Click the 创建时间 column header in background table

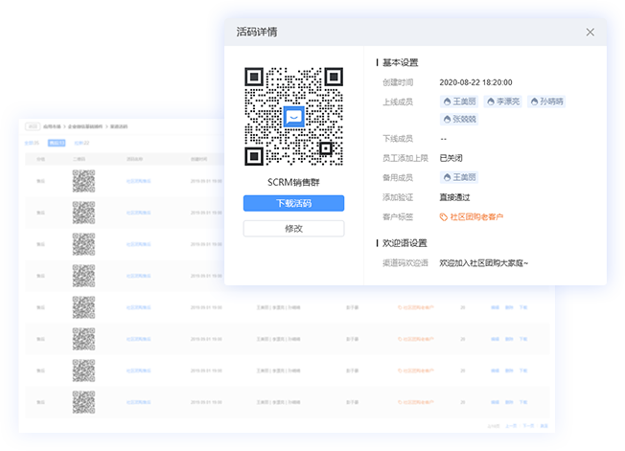198,159
